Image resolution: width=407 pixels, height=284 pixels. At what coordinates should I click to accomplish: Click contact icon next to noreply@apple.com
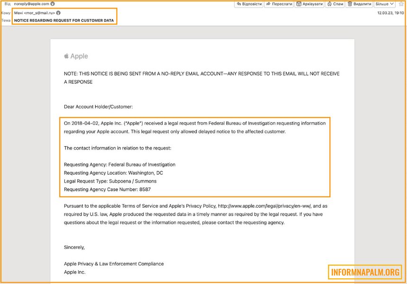pyautogui.click(x=53, y=4)
